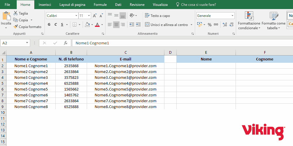Toggle center horizontal alignment
The image size is (293, 146).
click(x=116, y=25)
